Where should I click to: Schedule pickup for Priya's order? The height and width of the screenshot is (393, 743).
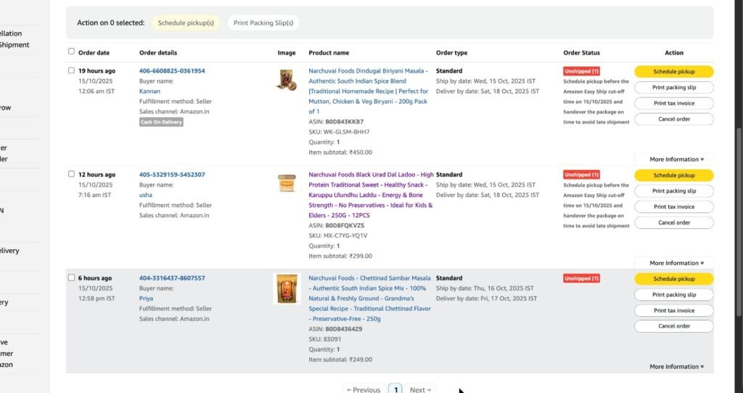(x=674, y=279)
